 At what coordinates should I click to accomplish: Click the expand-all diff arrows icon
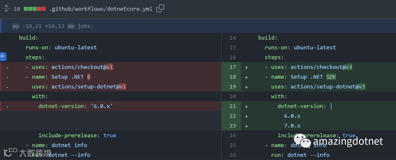(x=5, y=8)
